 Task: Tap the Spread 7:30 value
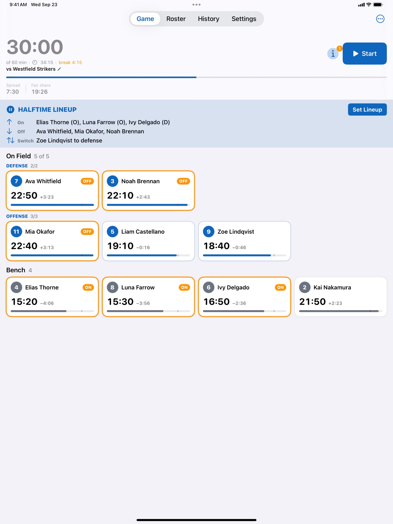click(12, 92)
